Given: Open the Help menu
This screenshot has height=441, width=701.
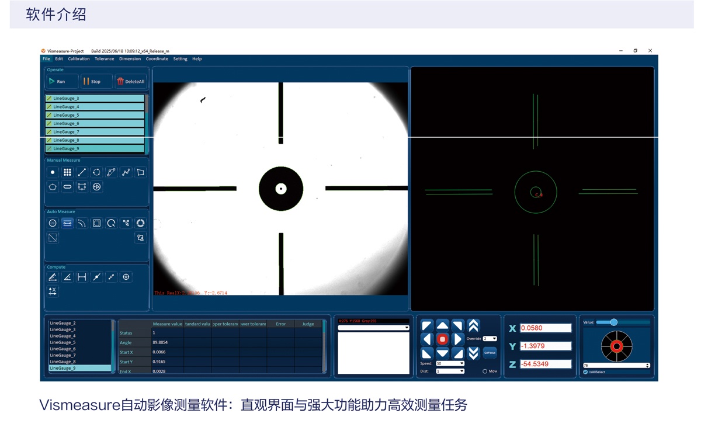Looking at the screenshot, I should coord(197,59).
